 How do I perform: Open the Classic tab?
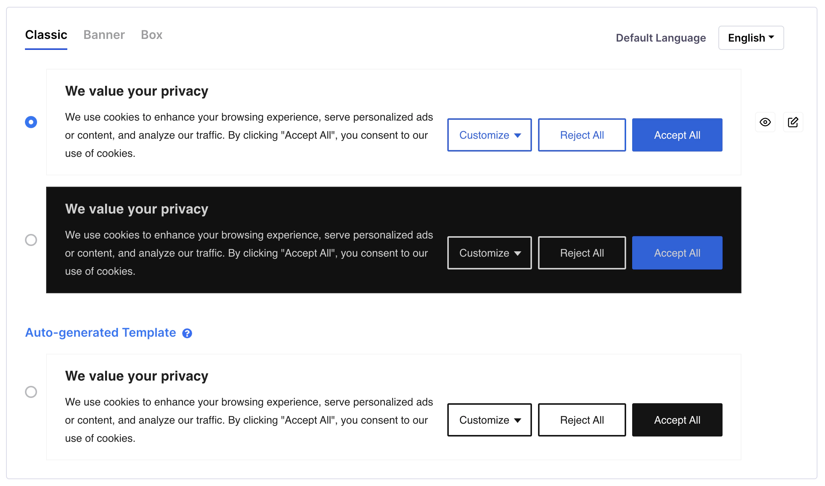(46, 35)
